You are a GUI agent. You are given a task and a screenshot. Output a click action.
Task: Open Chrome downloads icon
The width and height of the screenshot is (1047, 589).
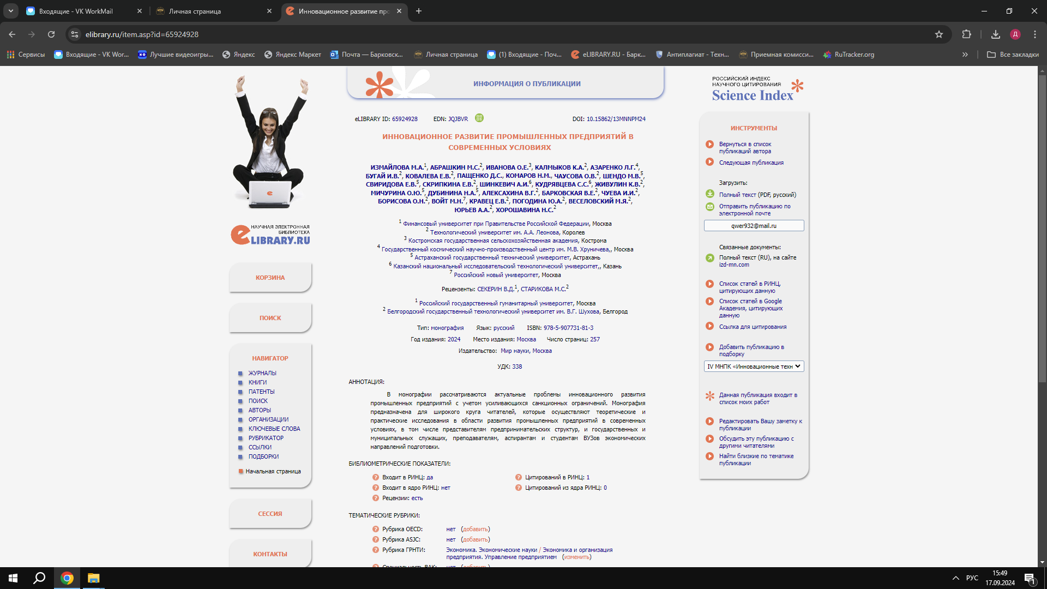pos(995,34)
